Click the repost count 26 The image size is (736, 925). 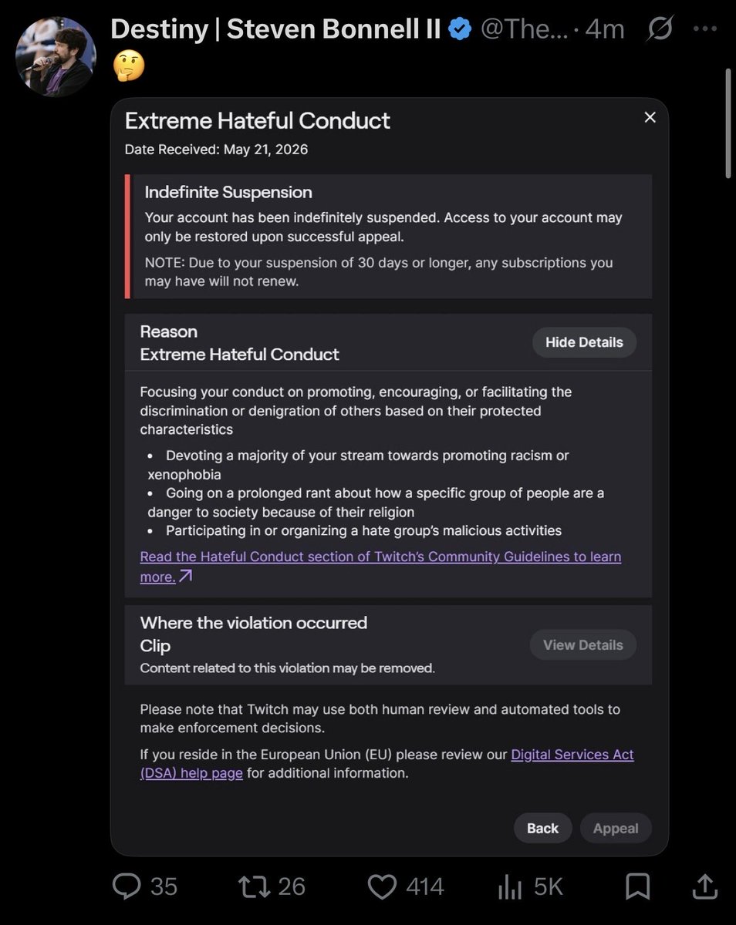pyautogui.click(x=292, y=886)
